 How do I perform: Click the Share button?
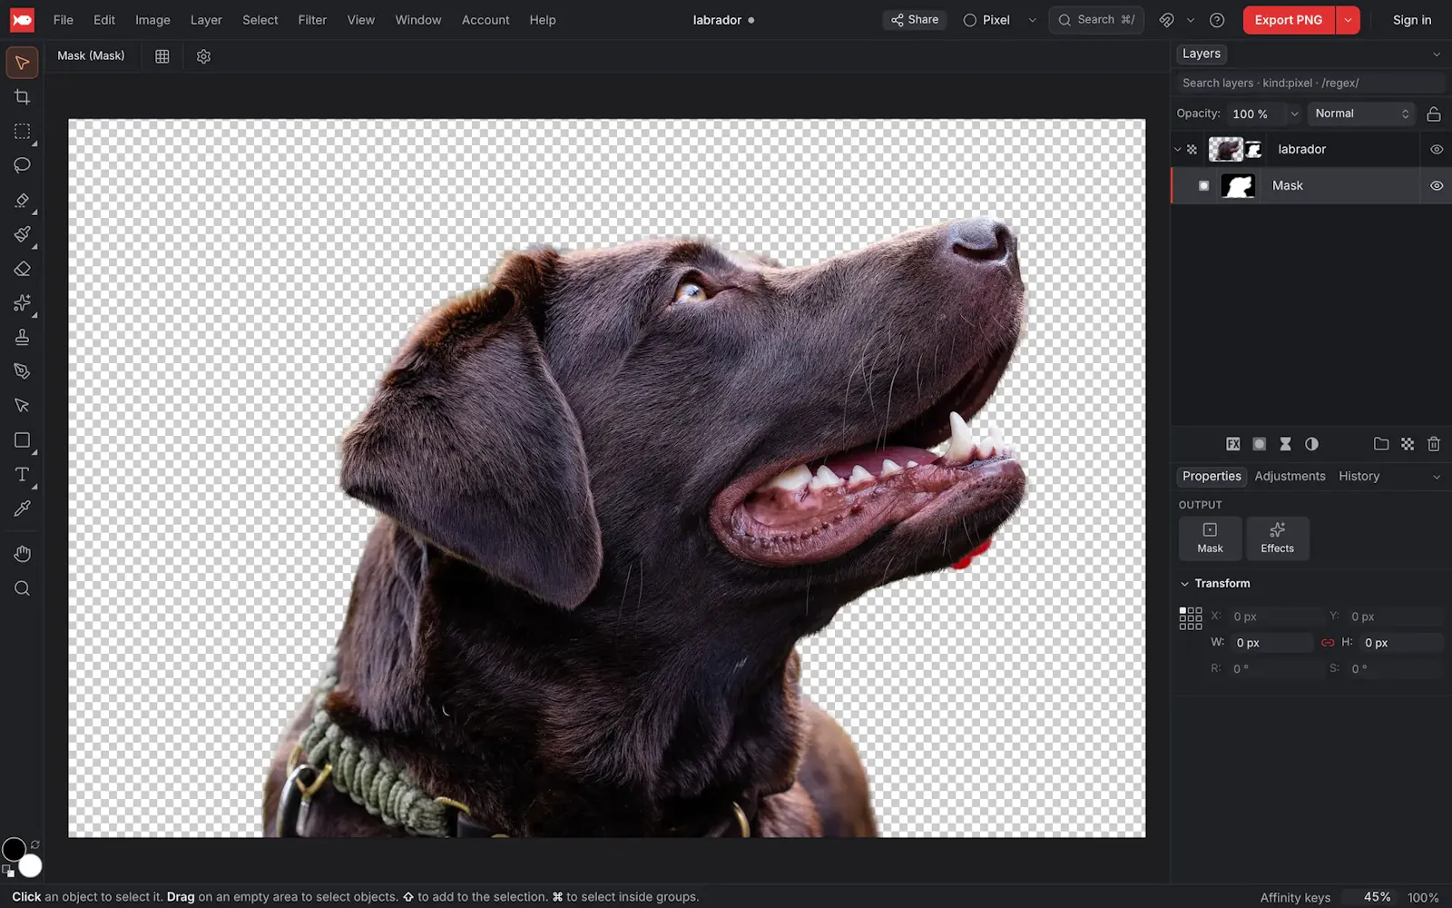pos(915,20)
